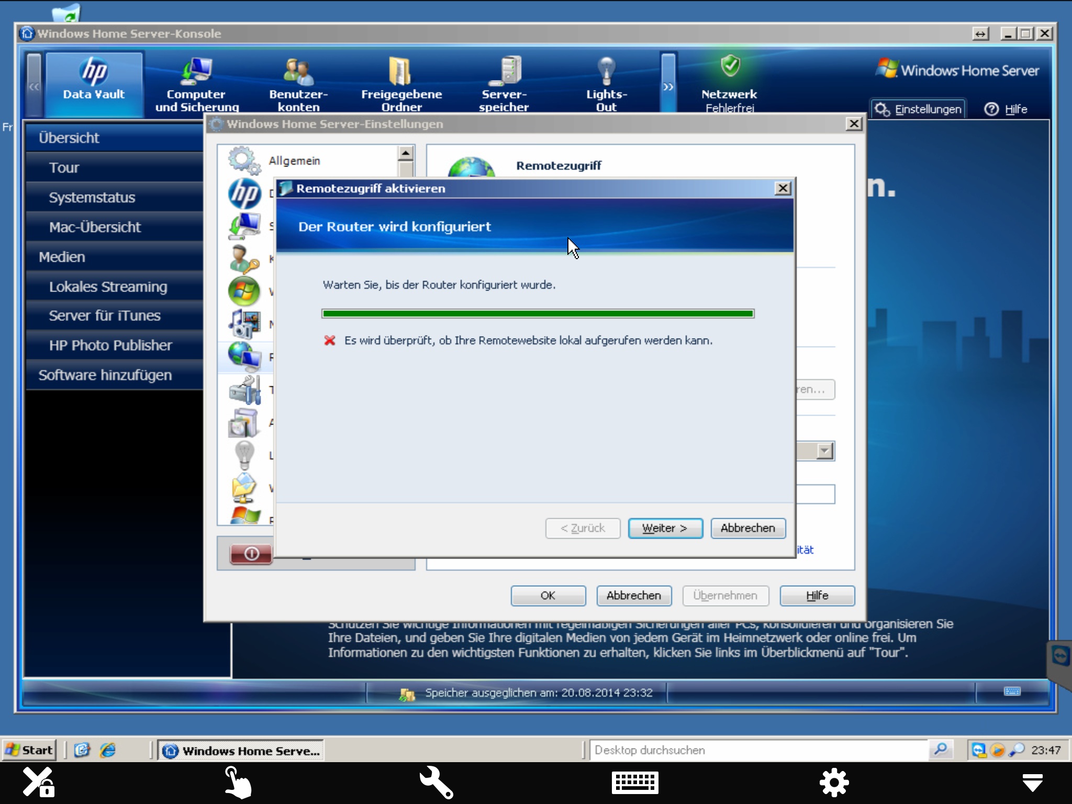
Task: Select globe Remotezugriff icon in settings list
Action: (244, 356)
